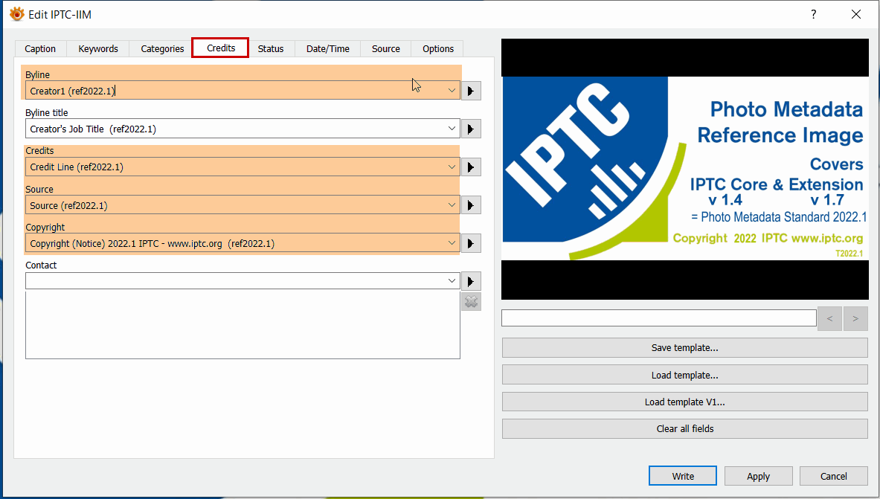Expand the Copyright dropdown list

tap(452, 243)
